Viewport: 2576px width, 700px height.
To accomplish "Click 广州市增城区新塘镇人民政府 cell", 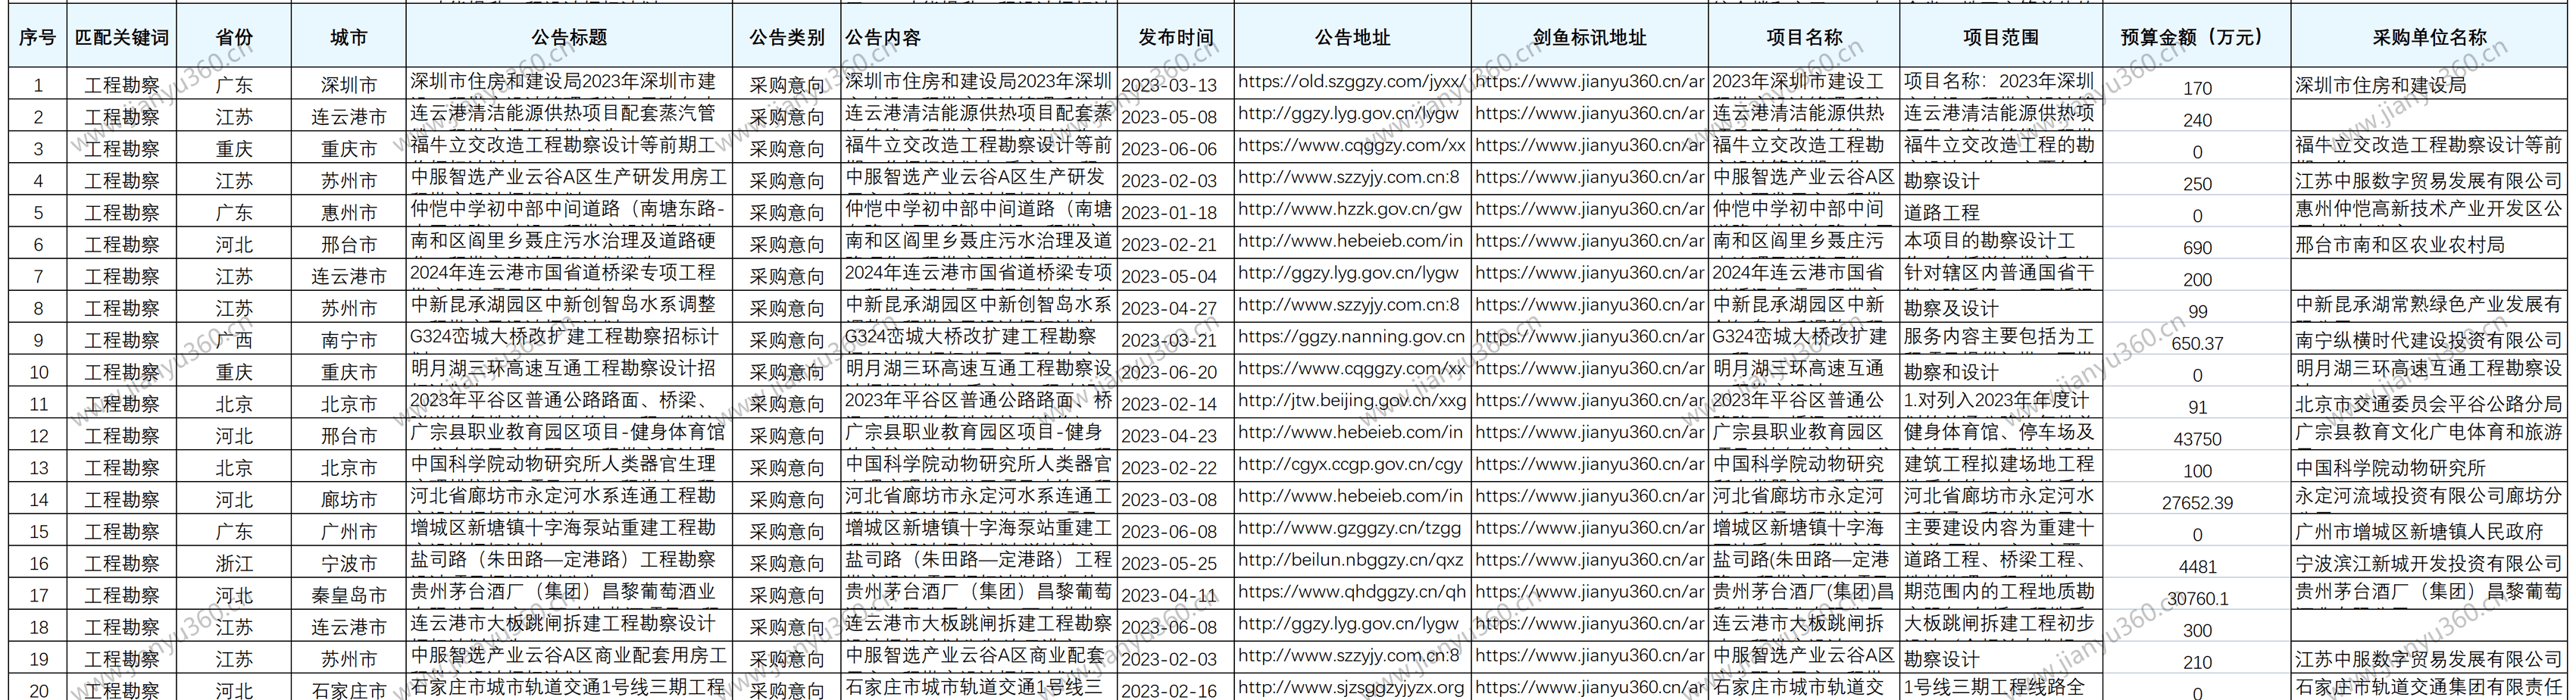I will [2429, 531].
